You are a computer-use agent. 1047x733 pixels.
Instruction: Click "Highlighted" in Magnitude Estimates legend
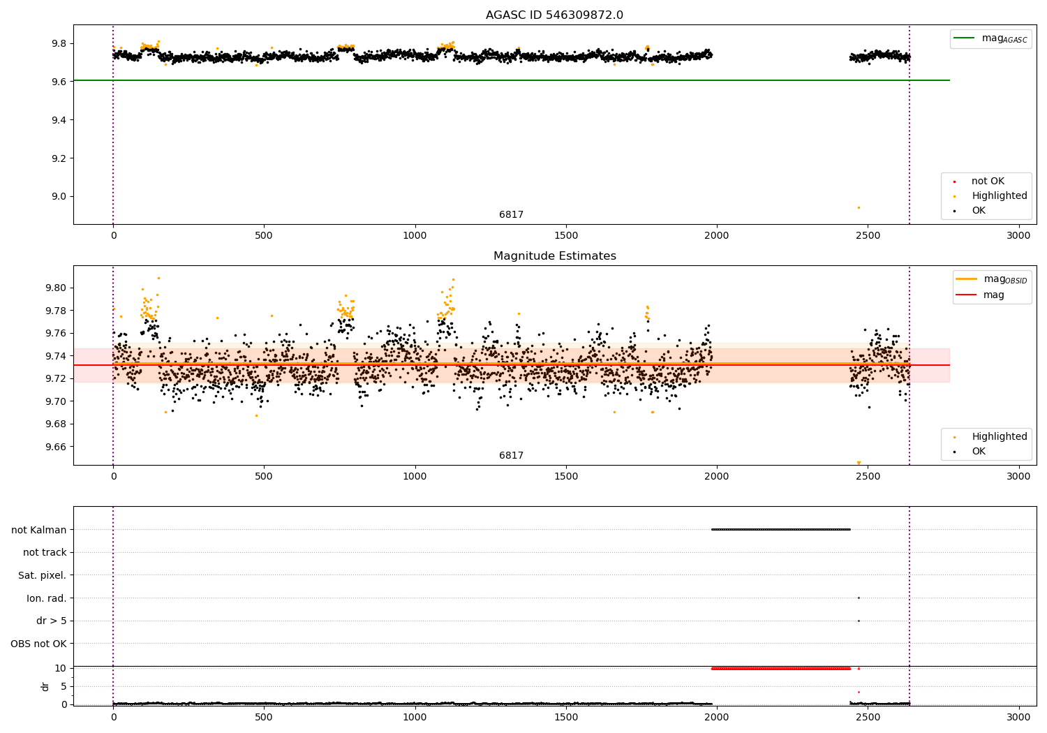pyautogui.click(x=999, y=437)
